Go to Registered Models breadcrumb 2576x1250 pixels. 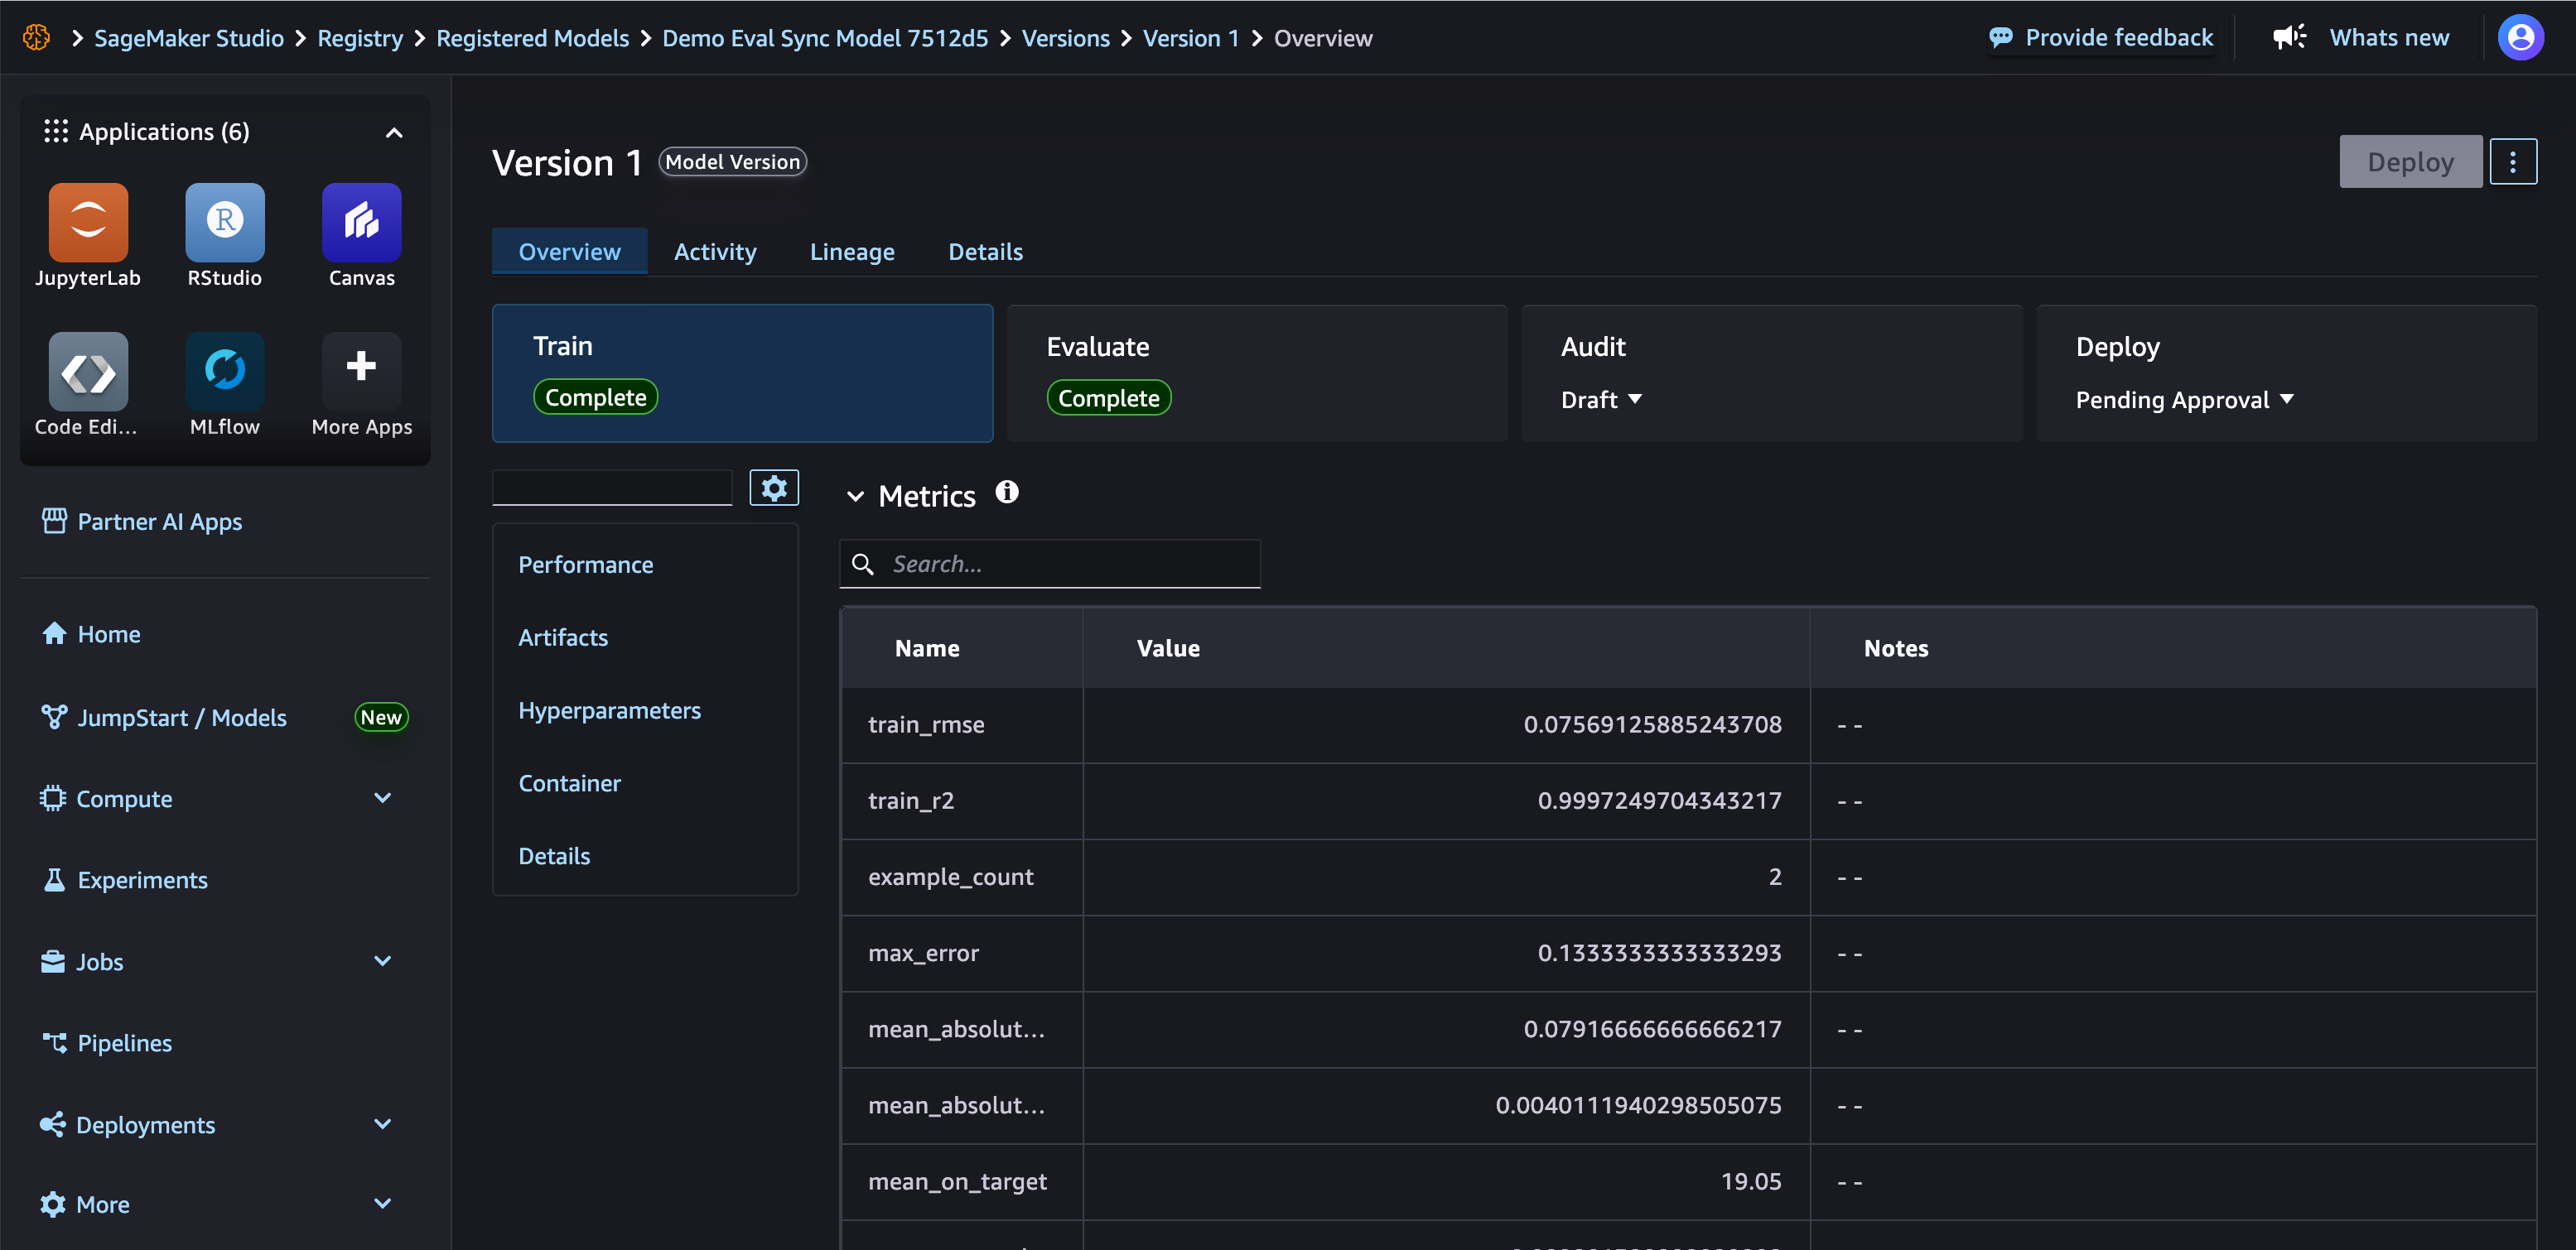(x=532, y=38)
